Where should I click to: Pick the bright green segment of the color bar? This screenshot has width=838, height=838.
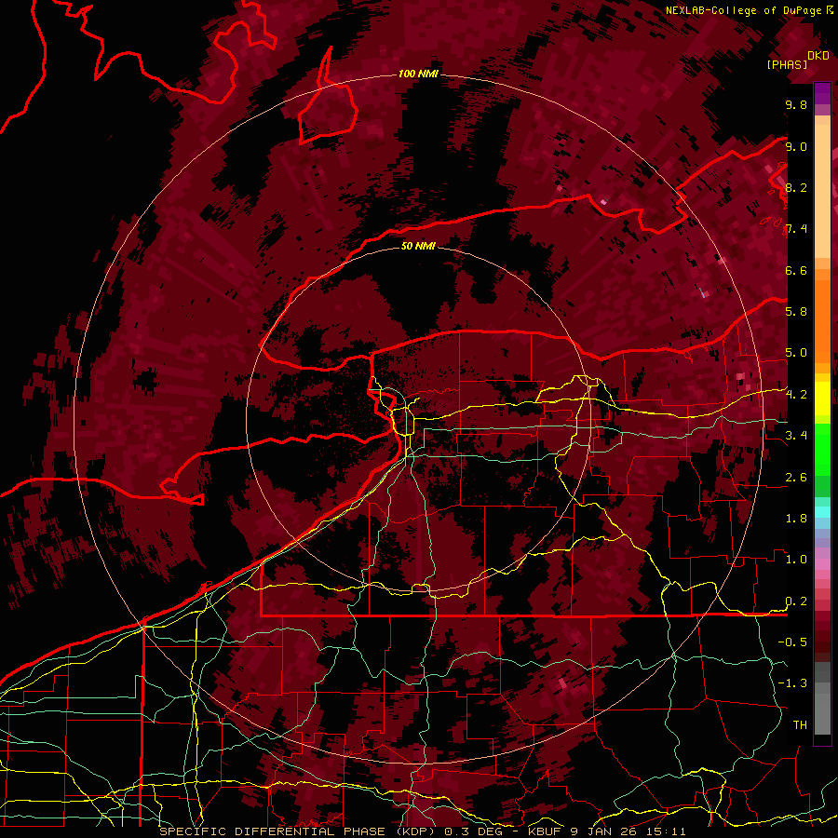822,448
